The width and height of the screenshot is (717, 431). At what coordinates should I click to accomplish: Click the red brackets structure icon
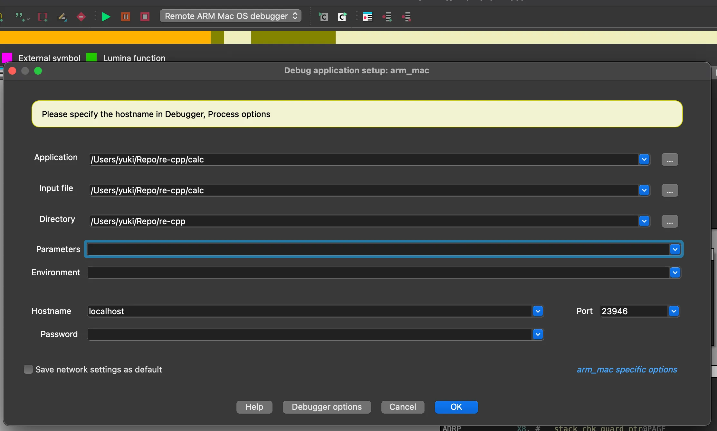(x=43, y=17)
